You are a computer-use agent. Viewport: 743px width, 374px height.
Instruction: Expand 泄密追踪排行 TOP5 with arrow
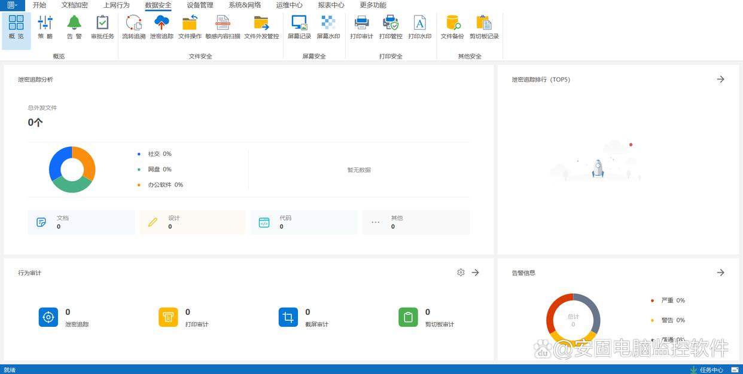pyautogui.click(x=720, y=79)
